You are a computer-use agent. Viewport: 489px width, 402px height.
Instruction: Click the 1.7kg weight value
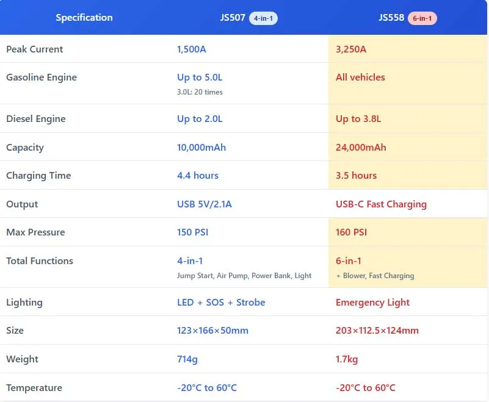[347, 359]
